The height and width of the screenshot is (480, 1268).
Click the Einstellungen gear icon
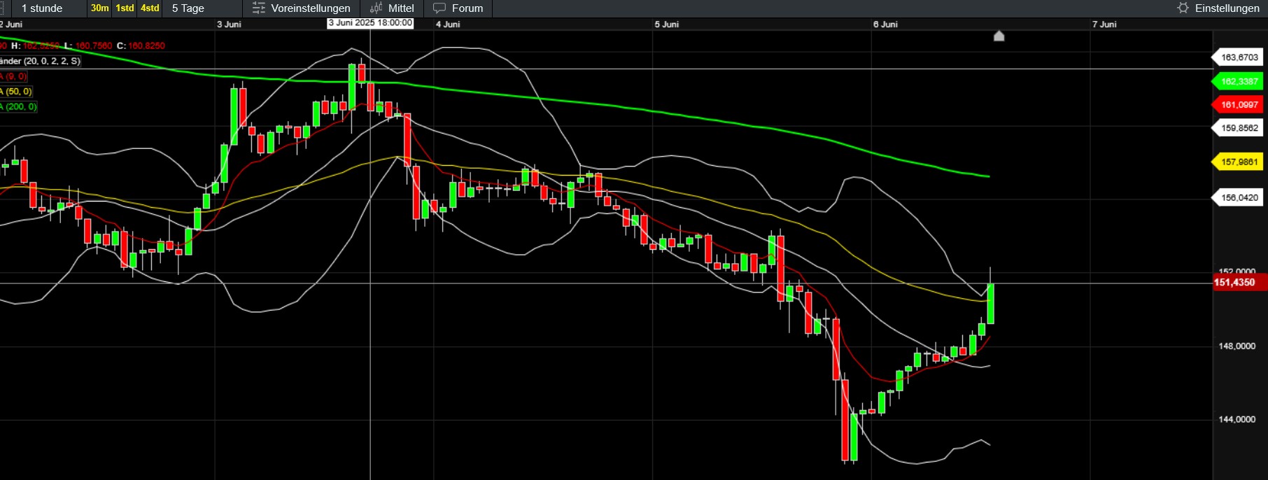(1183, 8)
